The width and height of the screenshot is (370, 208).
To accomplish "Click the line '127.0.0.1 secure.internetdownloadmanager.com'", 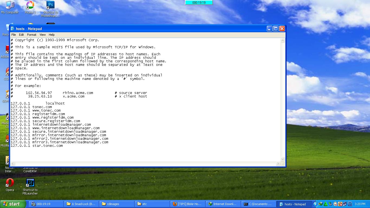I will (58, 131).
